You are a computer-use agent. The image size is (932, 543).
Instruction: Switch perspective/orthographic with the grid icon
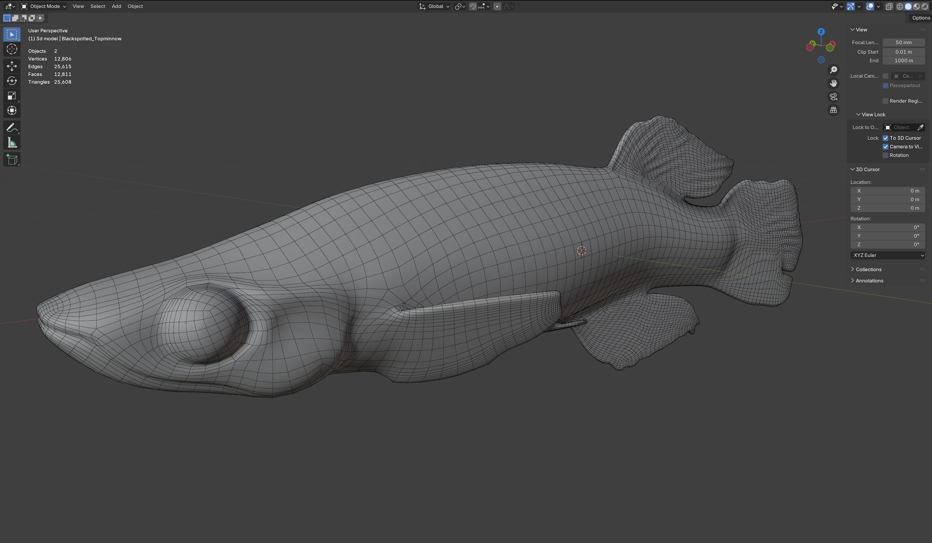(833, 110)
